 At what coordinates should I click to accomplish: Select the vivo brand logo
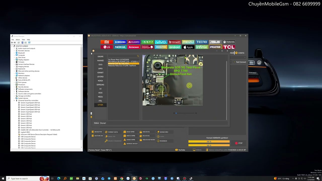tap(161, 42)
